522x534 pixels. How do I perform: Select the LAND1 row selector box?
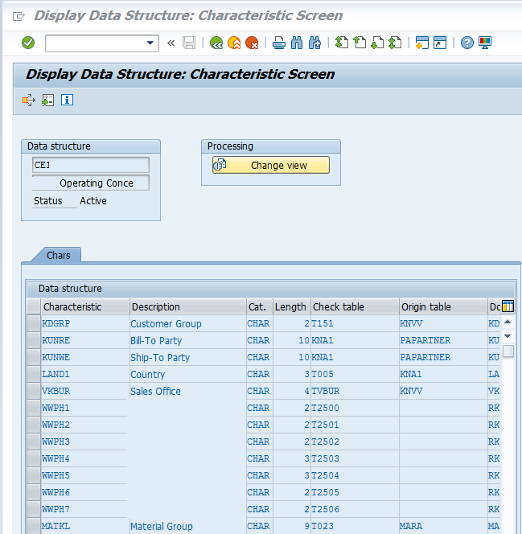[x=33, y=374]
